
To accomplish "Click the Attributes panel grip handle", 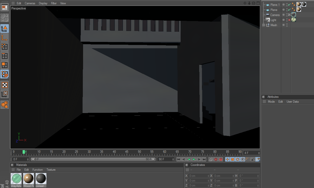I will (264, 102).
